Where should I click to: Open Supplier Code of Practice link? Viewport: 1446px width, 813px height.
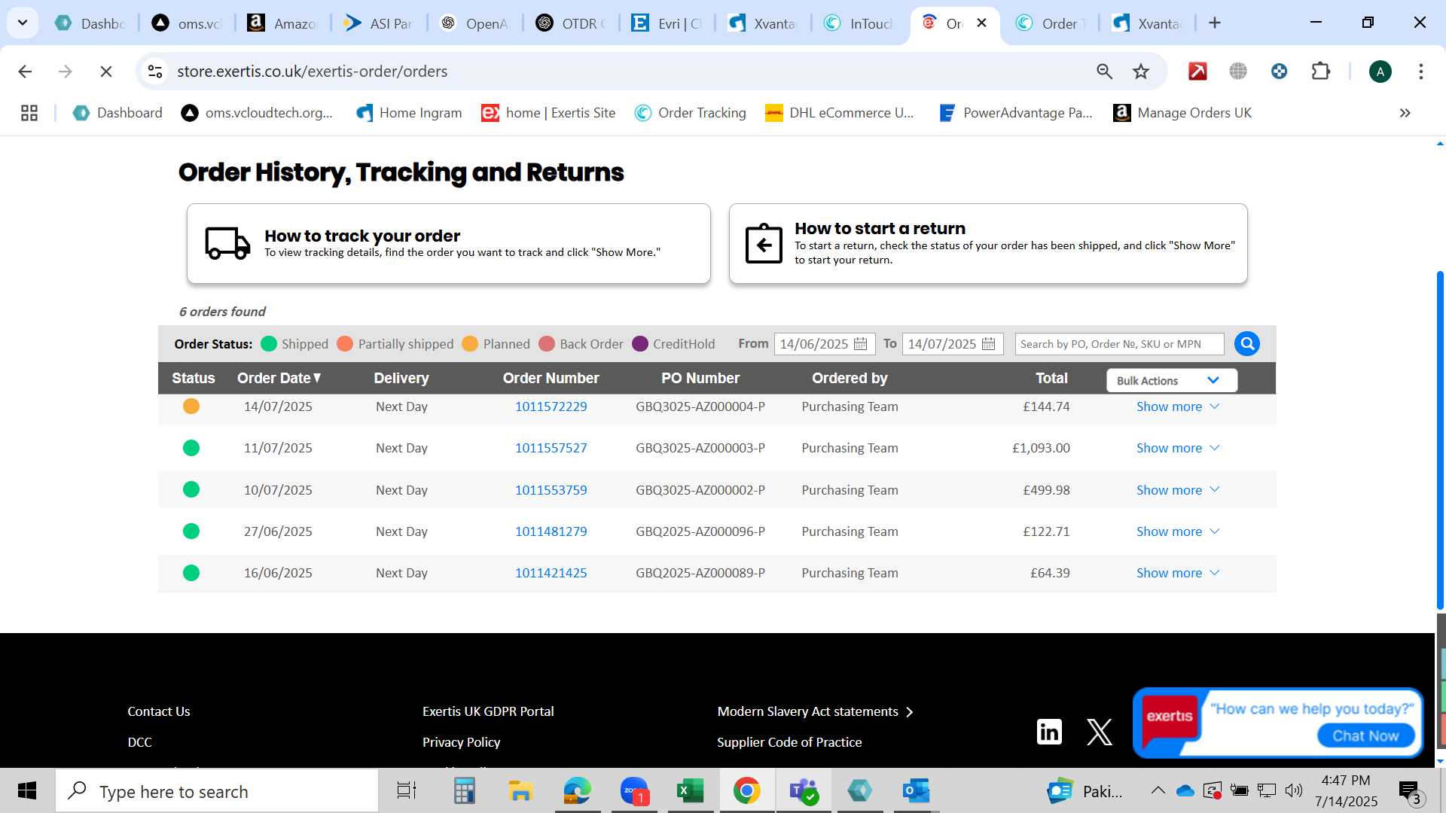[x=789, y=742]
